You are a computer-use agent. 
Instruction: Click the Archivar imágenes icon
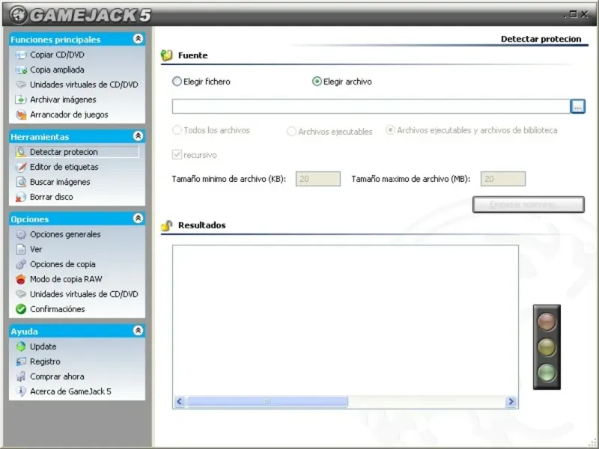point(21,100)
